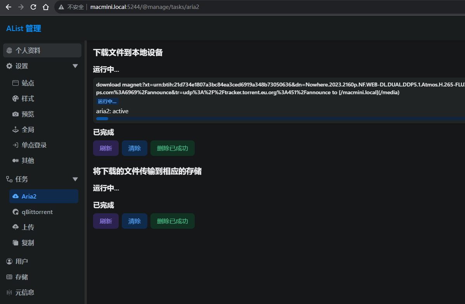Click the cloud download icon for Aria2
Screen dimensions: 465x304
click(x=16, y=196)
